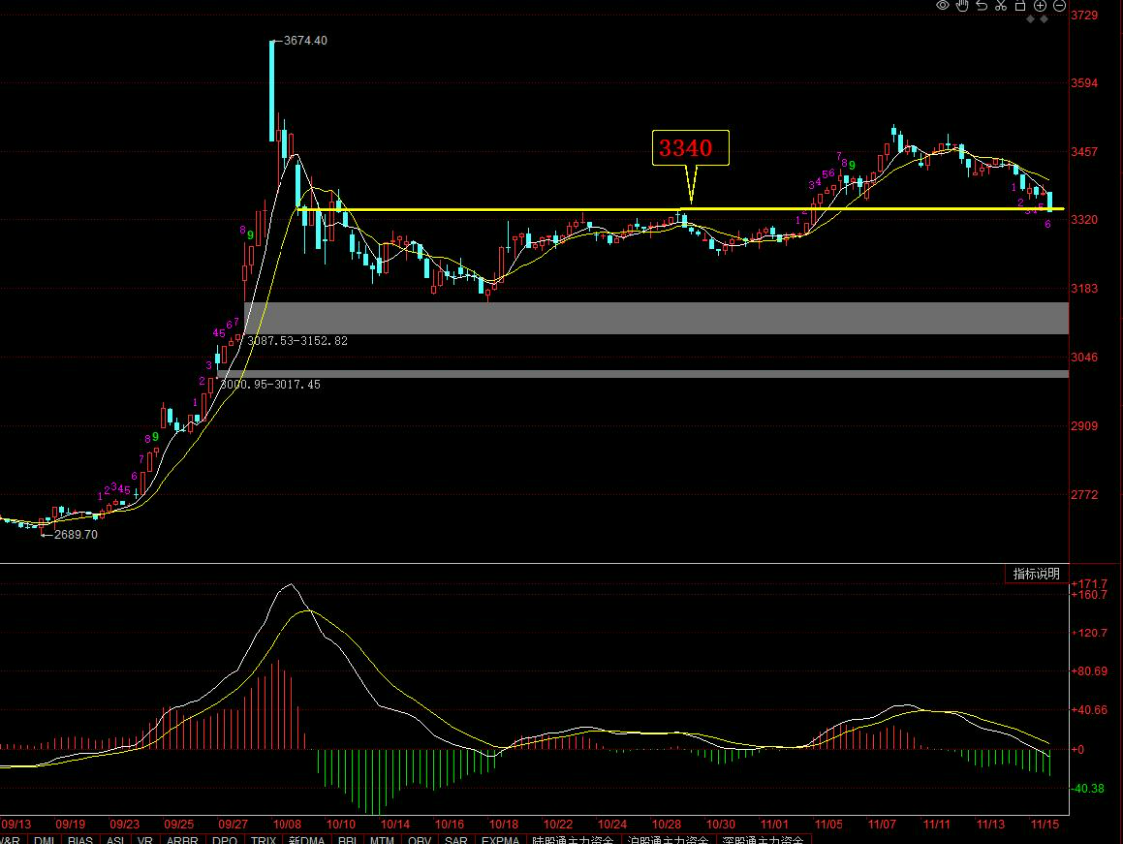Click the 10/08 date on time axis
The image size is (1123, 844).
click(287, 825)
